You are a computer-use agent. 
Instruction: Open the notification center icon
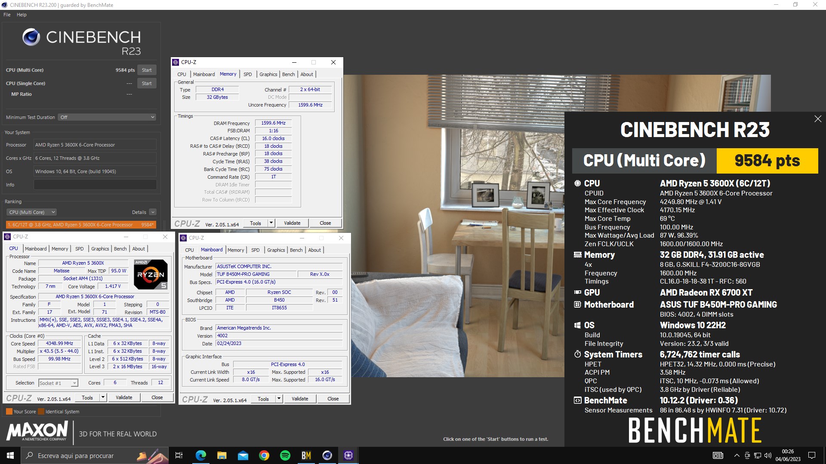click(x=812, y=455)
